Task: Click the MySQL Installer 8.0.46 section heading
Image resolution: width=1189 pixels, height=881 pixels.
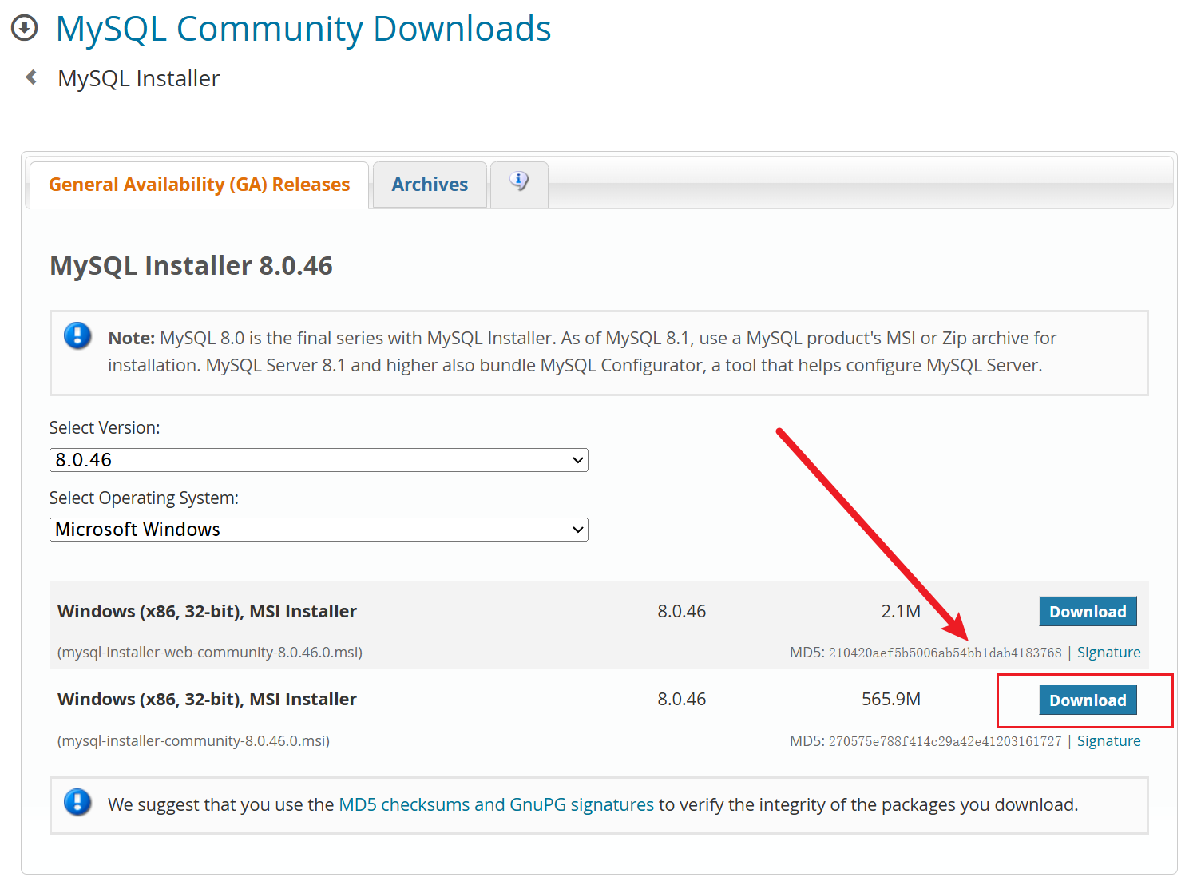Action: (191, 265)
